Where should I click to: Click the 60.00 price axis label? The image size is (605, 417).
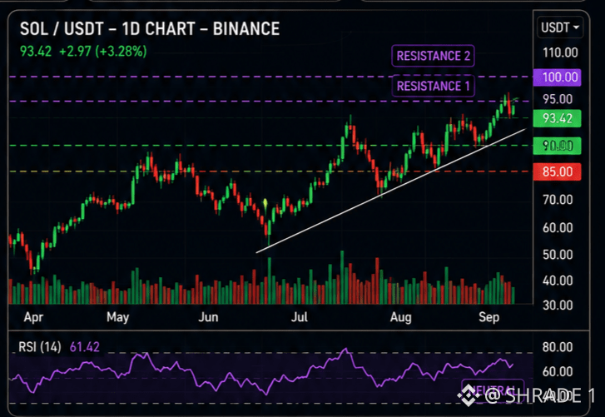click(558, 227)
